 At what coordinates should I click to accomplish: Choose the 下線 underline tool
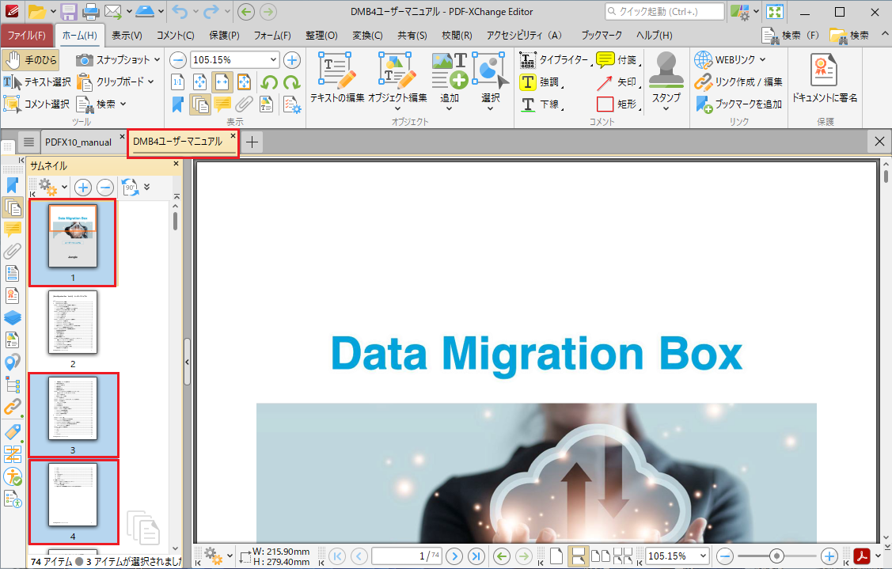click(x=540, y=104)
